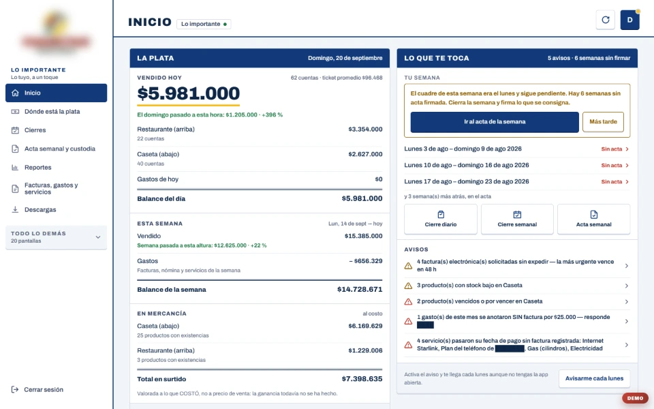654x409 pixels.
Task: Open the Cierres menu item
Action: pos(56,130)
